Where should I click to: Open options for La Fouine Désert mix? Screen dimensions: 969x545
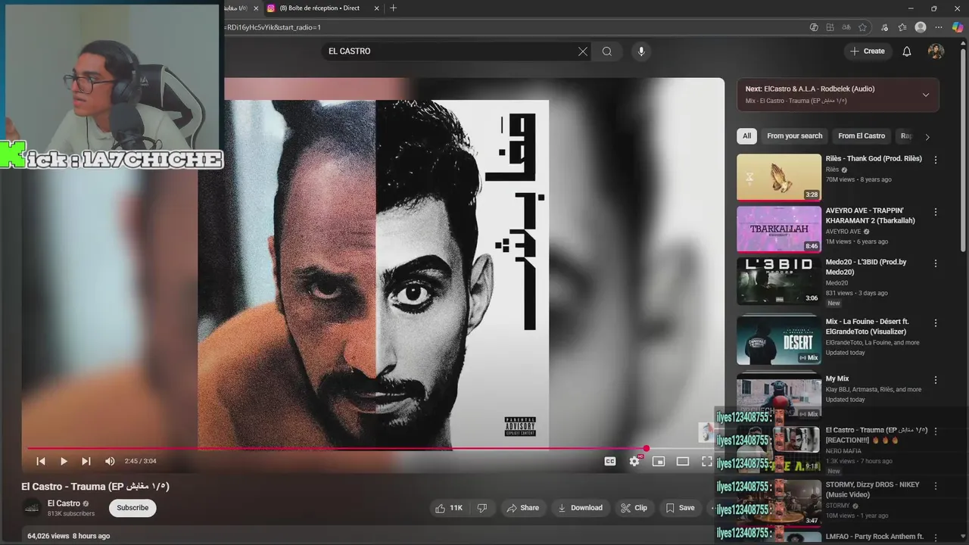click(x=936, y=322)
